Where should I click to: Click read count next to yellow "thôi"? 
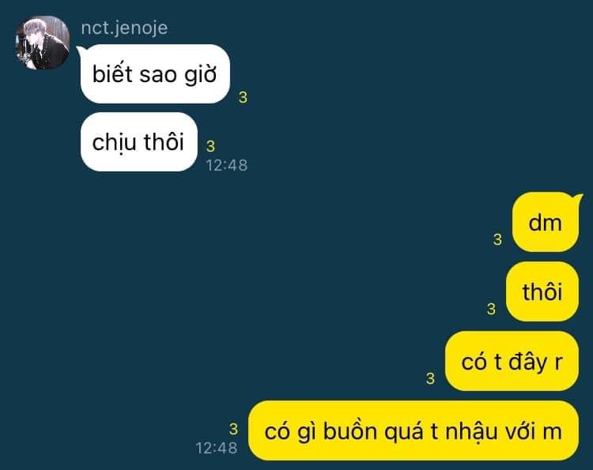[x=491, y=309]
